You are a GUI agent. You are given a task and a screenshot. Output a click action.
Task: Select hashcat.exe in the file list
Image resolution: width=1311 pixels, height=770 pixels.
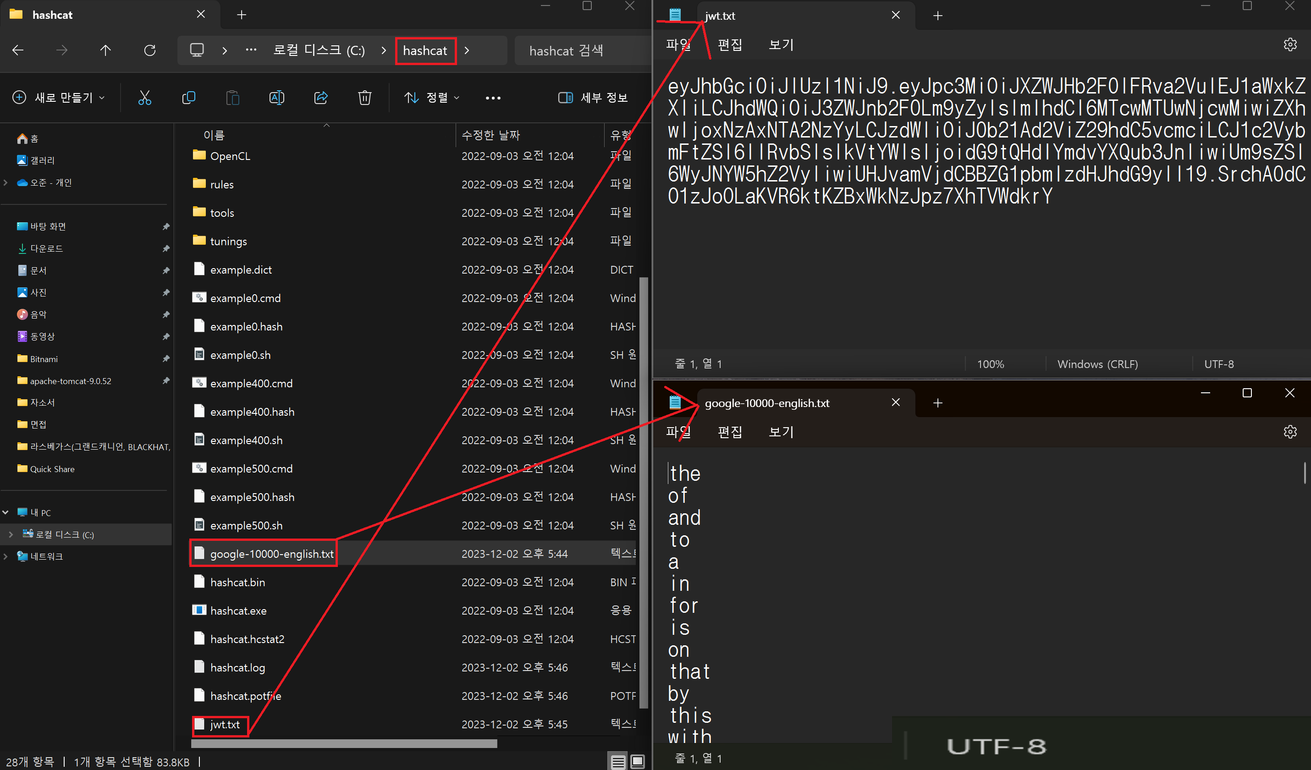tap(238, 610)
